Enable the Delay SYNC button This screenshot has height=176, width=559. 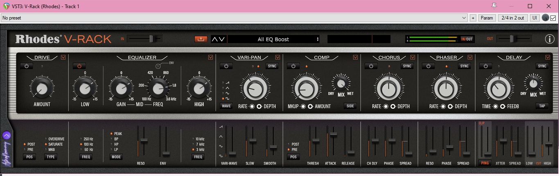point(542,66)
